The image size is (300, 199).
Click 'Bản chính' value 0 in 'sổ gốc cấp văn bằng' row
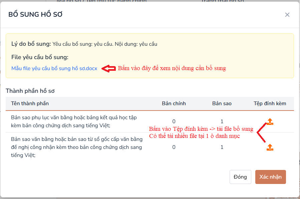click(174, 147)
